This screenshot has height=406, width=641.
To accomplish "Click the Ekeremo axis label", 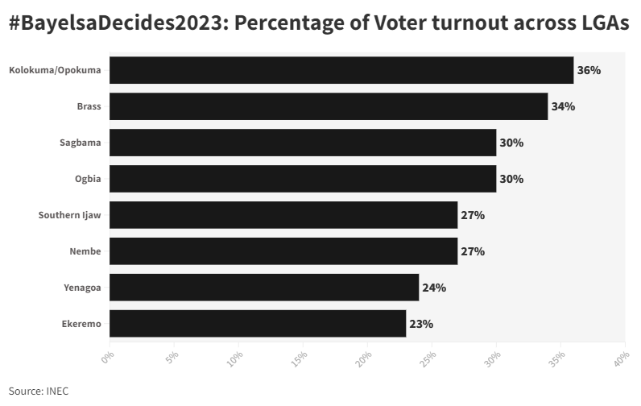I will tap(81, 324).
